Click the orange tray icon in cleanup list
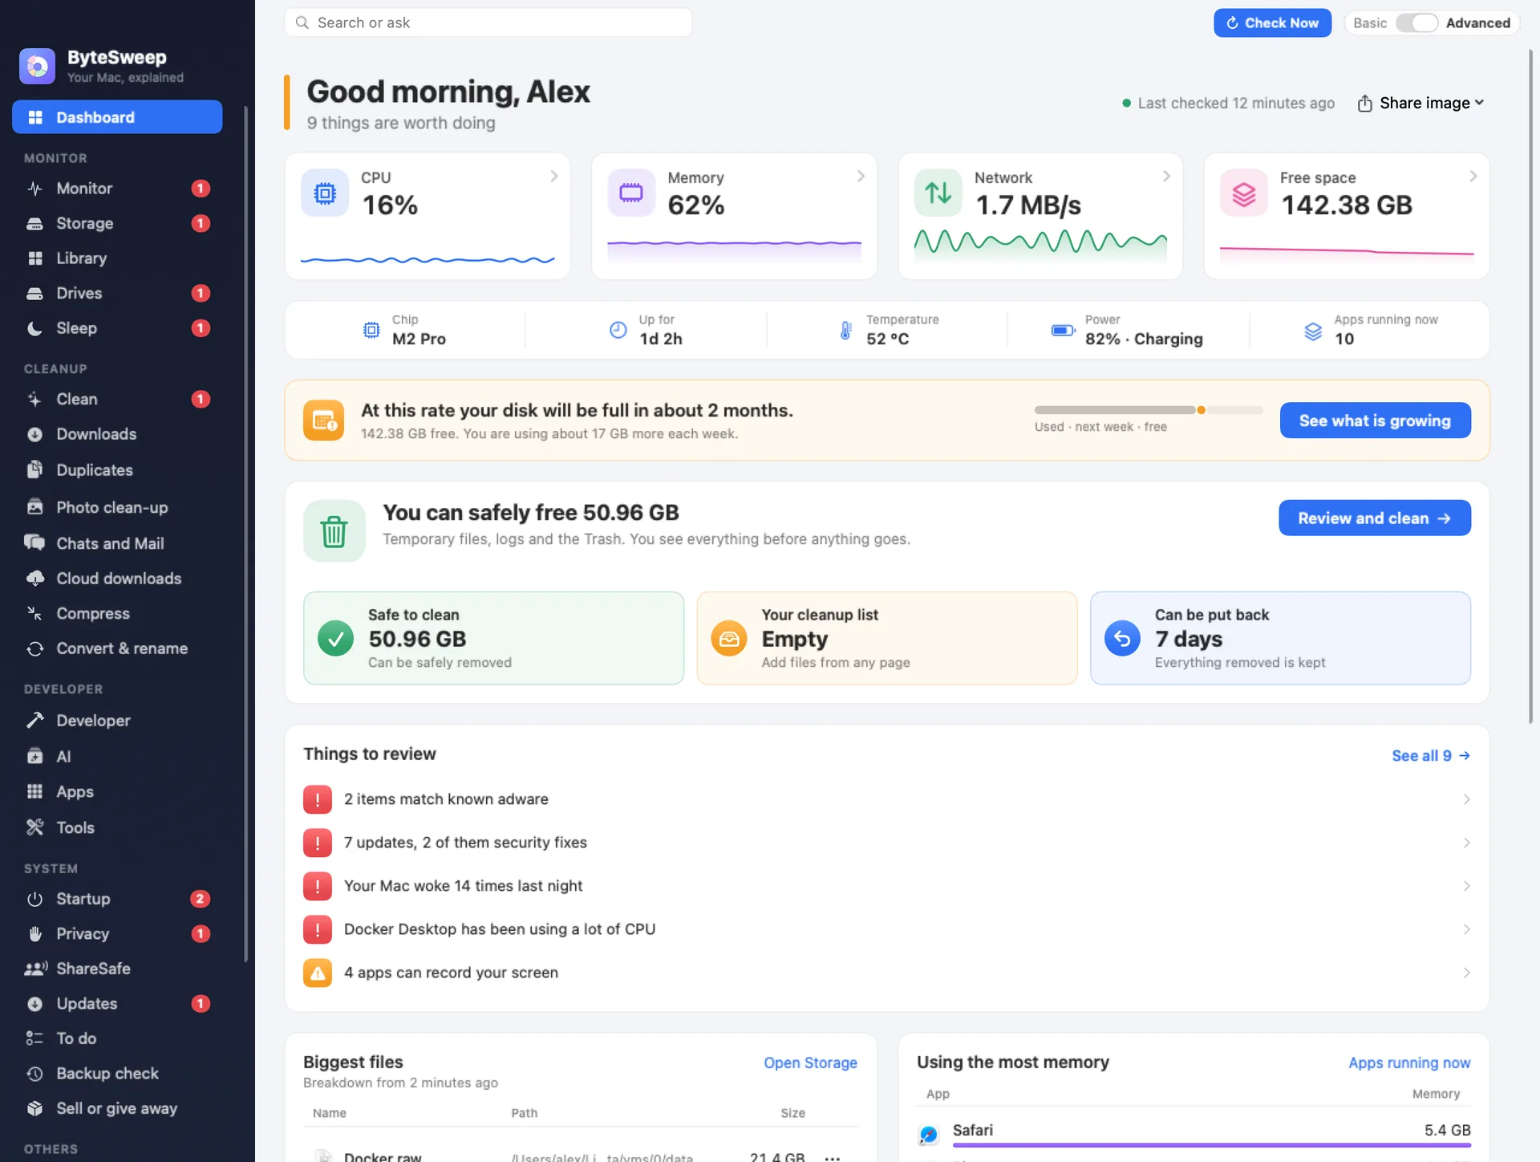1540x1162 pixels. click(x=728, y=639)
